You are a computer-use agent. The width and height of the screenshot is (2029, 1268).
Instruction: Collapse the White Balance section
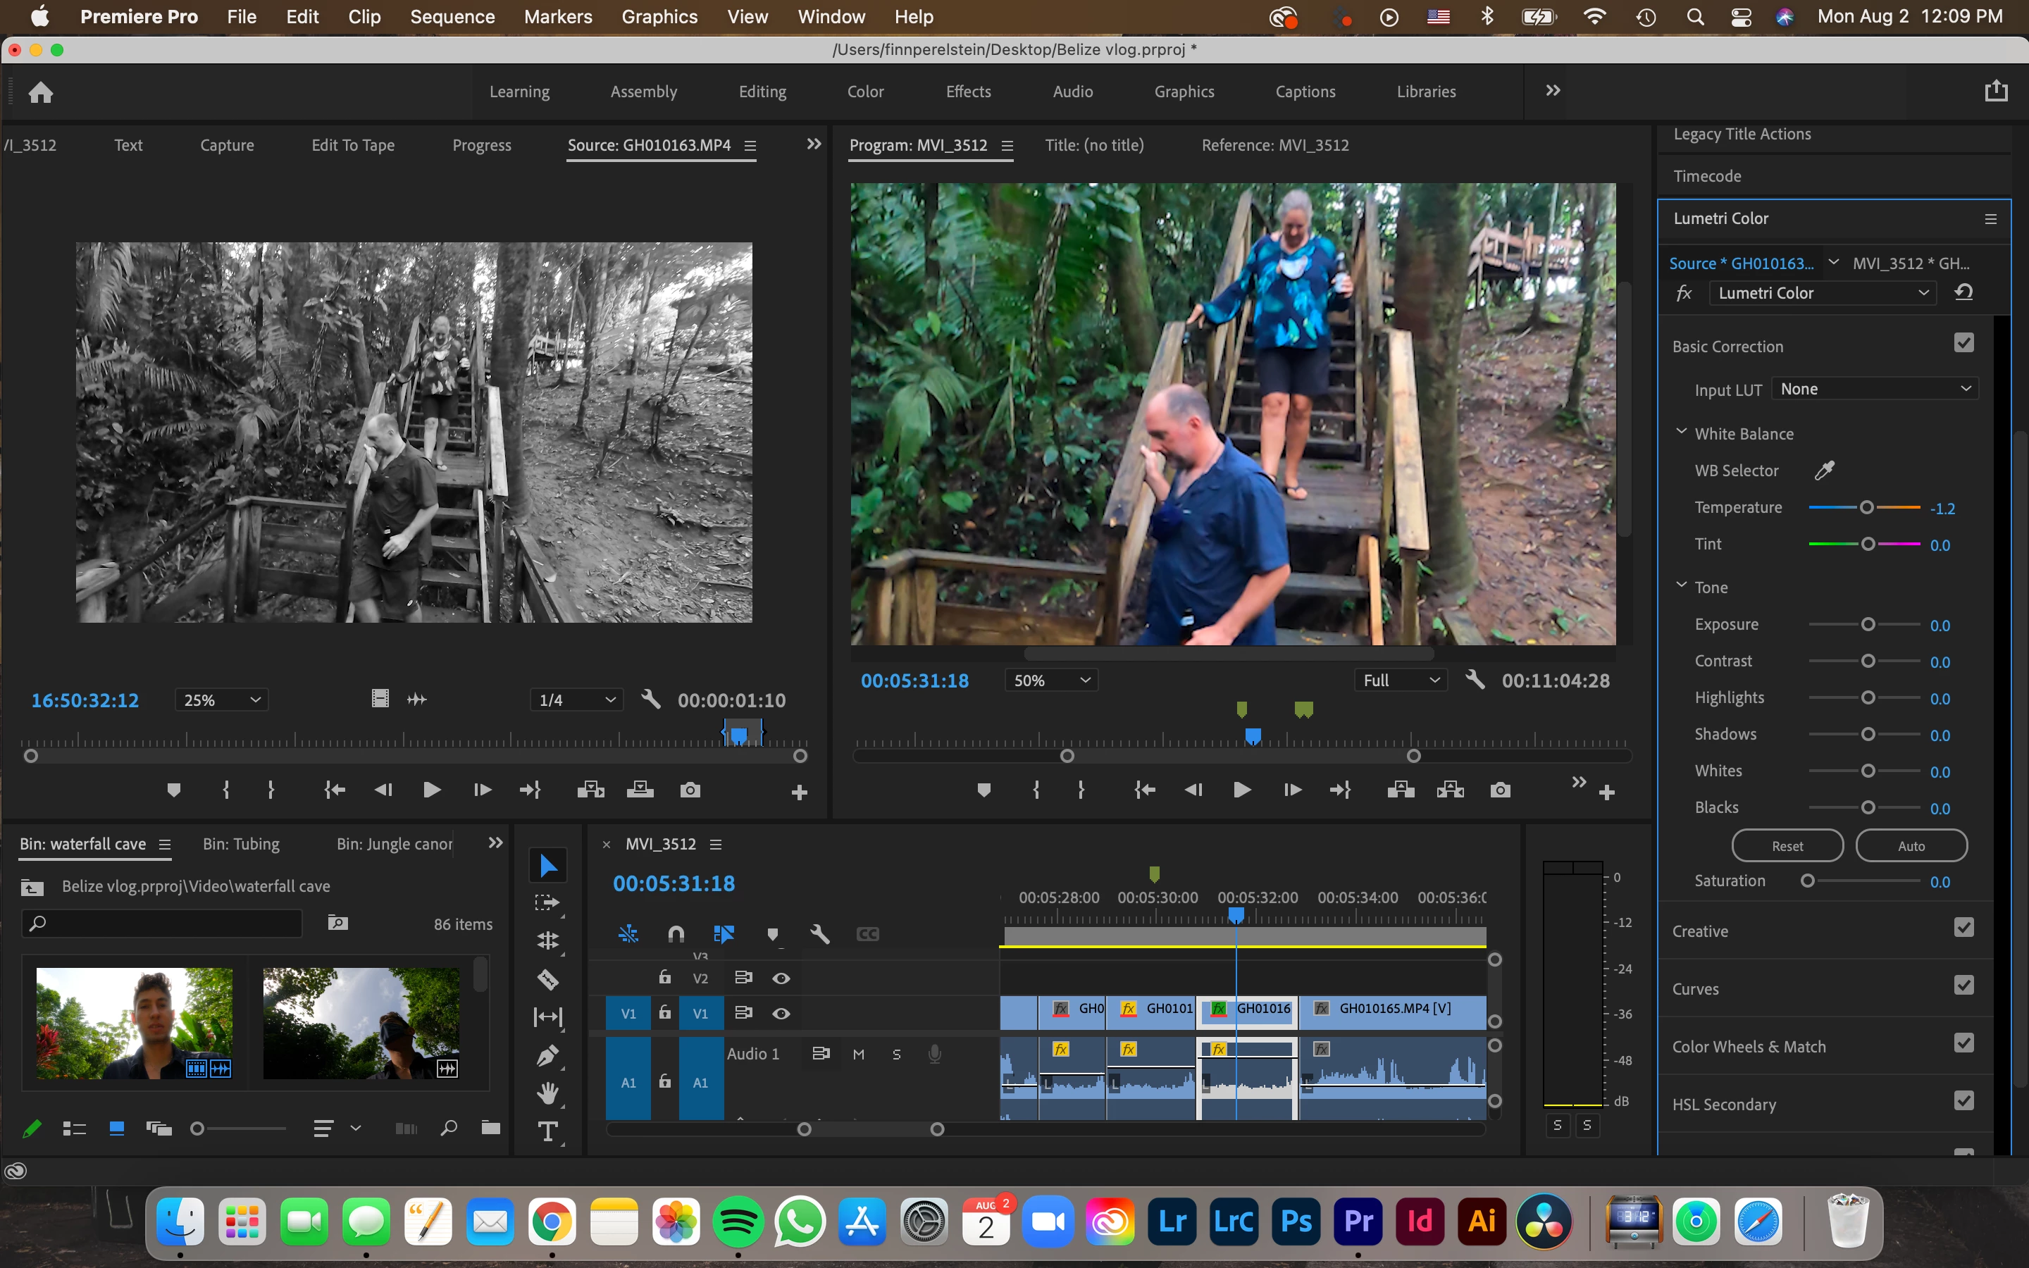click(1681, 432)
